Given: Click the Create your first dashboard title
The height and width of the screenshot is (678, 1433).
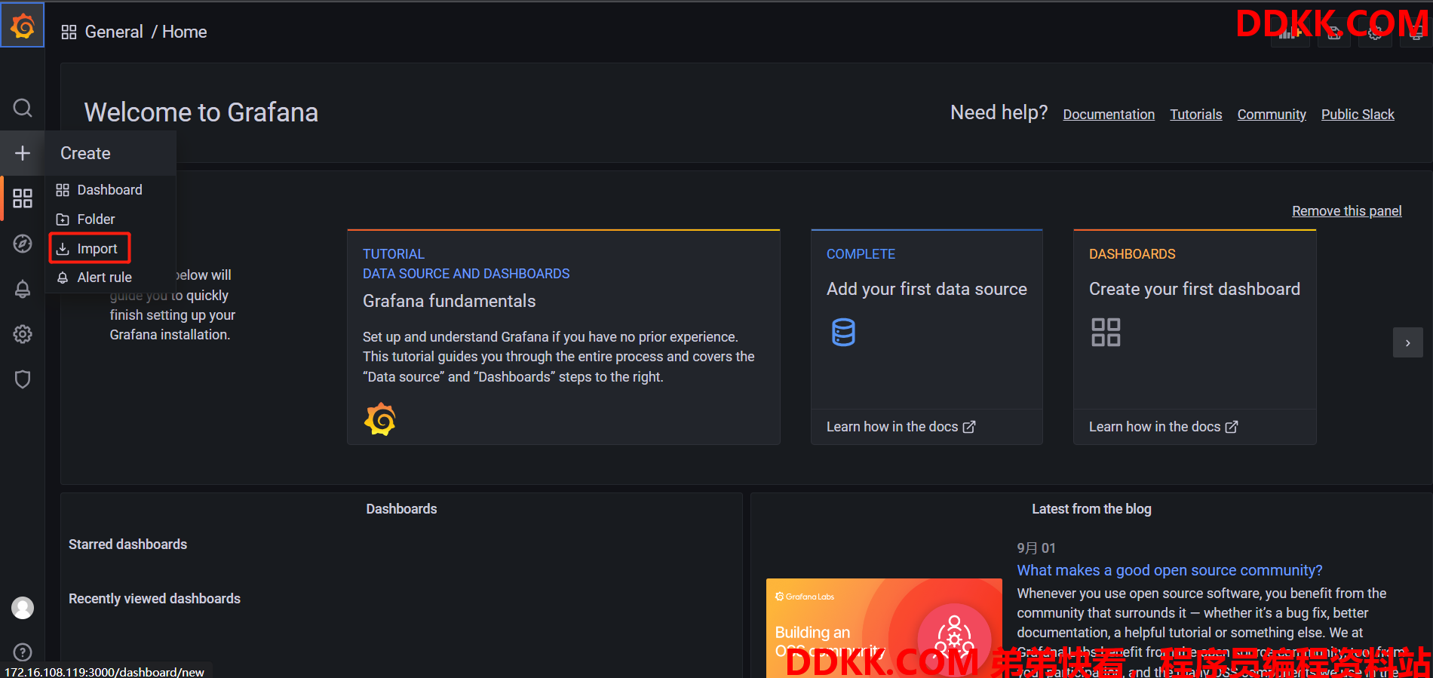Looking at the screenshot, I should 1194,290.
